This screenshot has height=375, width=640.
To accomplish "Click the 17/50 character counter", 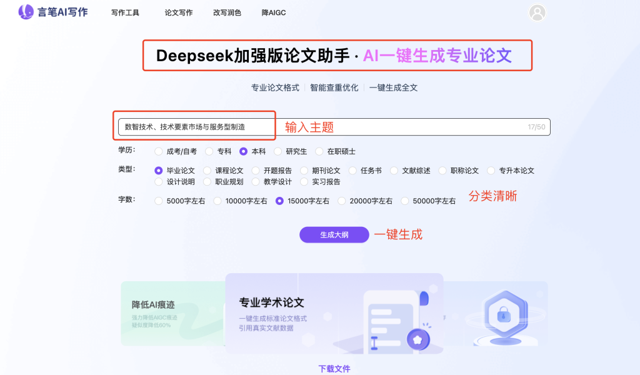I will pyautogui.click(x=536, y=127).
